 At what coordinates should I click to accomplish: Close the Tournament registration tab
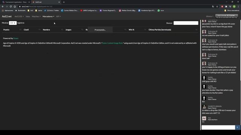tap(29, 2)
